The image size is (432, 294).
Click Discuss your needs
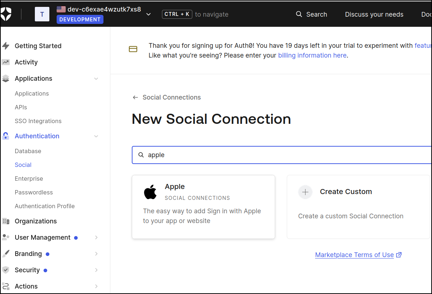click(x=374, y=14)
